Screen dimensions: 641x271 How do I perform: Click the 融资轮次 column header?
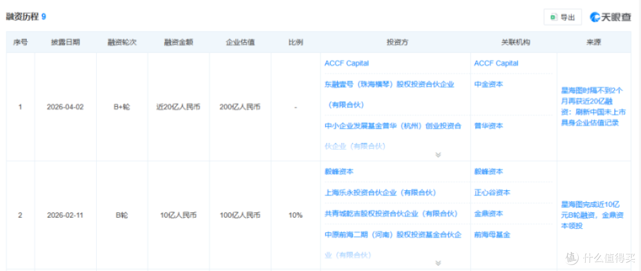tap(122, 43)
